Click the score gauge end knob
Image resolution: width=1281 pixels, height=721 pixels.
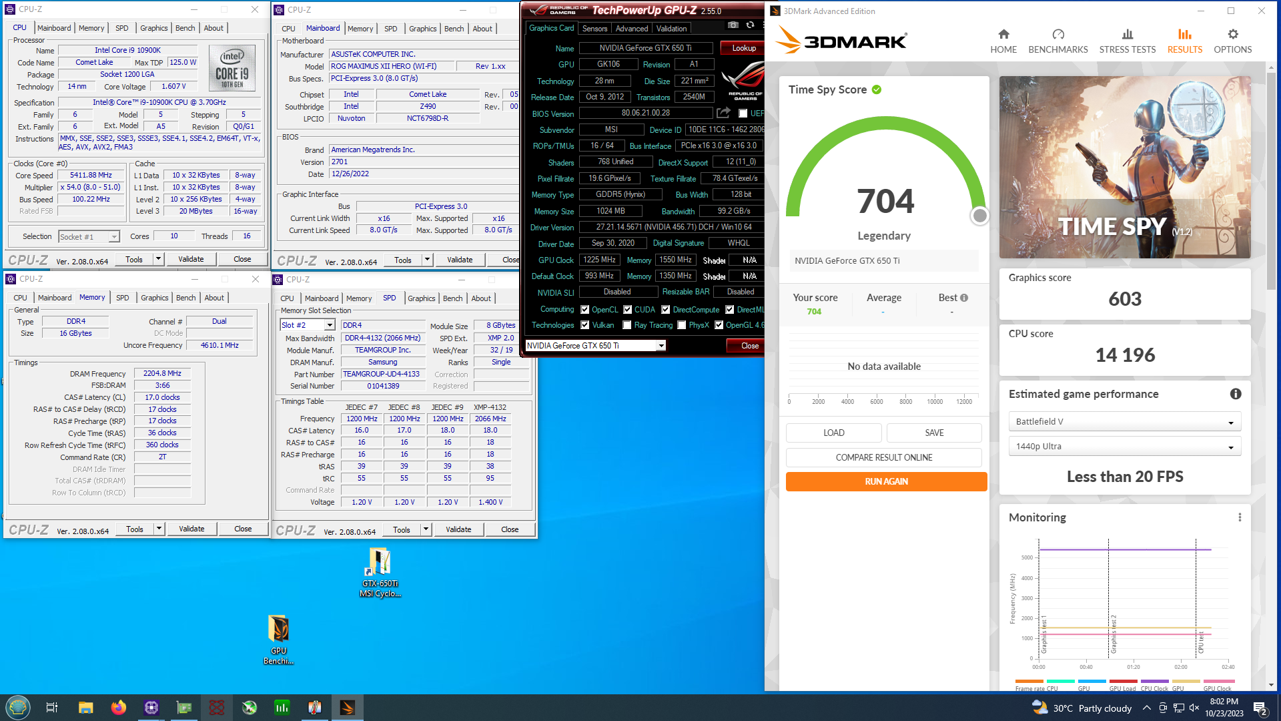979,216
